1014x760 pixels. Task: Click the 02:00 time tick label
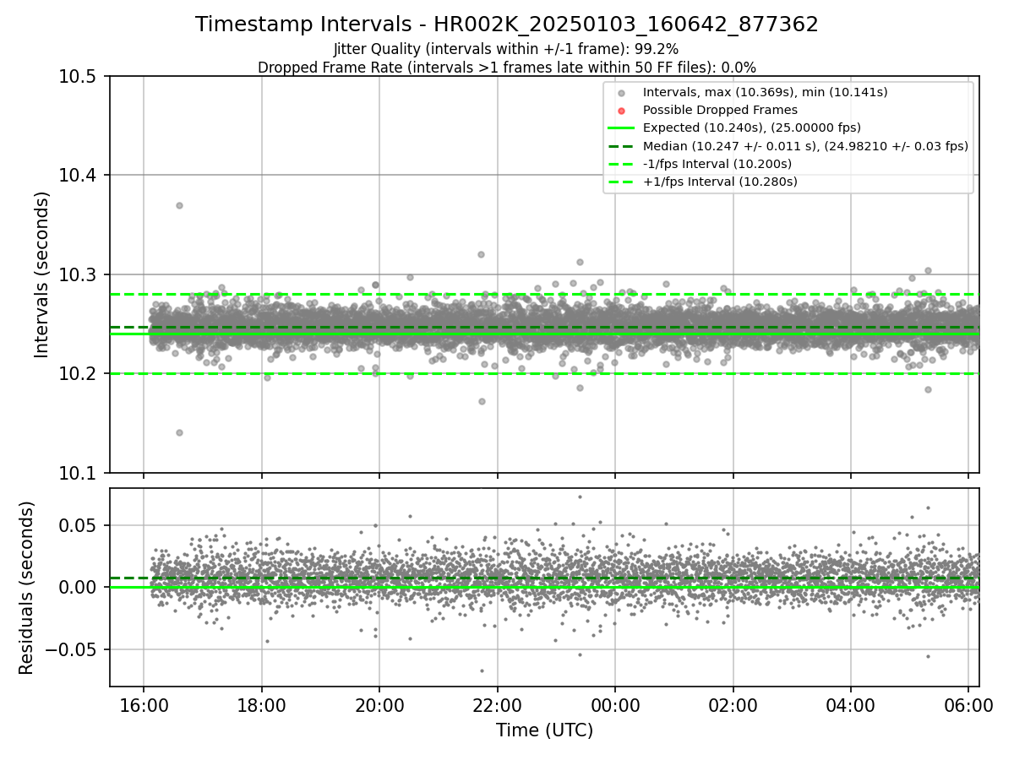(733, 703)
